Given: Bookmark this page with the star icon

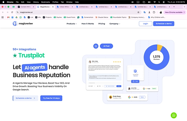Looking at the screenshot, I should click(x=138, y=12).
